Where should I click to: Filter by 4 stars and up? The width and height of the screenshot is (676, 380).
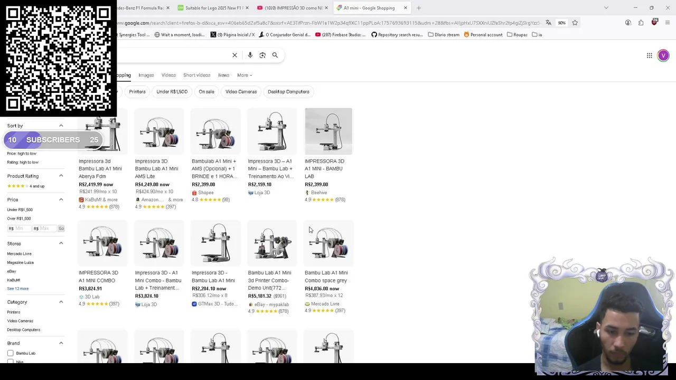pos(26,186)
